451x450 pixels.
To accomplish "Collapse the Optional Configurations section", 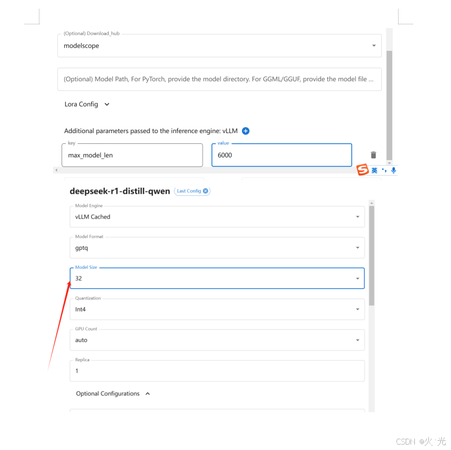I will [x=113, y=394].
